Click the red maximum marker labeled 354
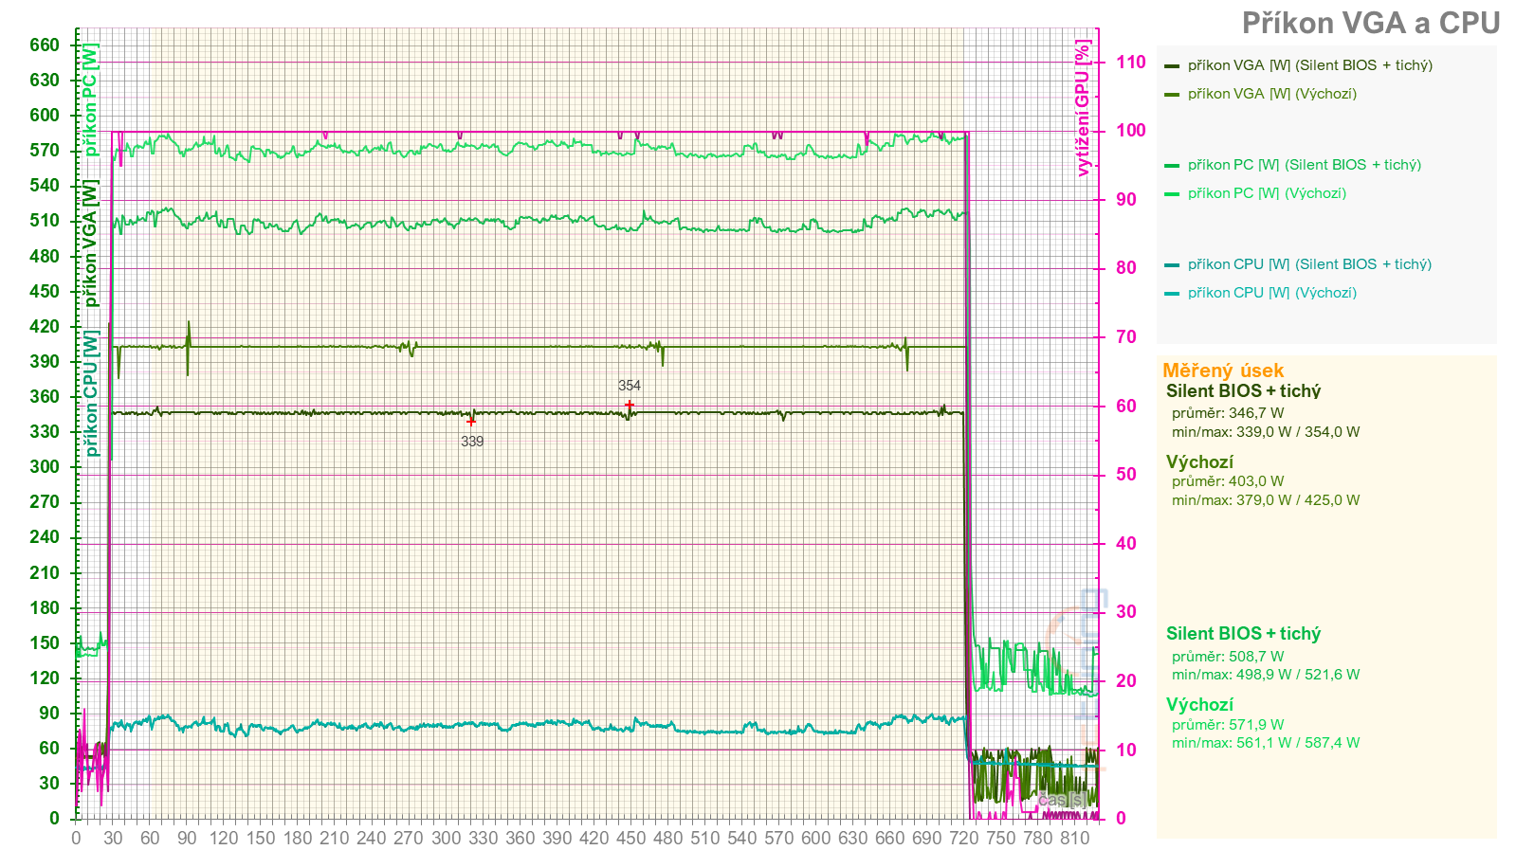The height and width of the screenshot is (850, 1516). tap(629, 405)
